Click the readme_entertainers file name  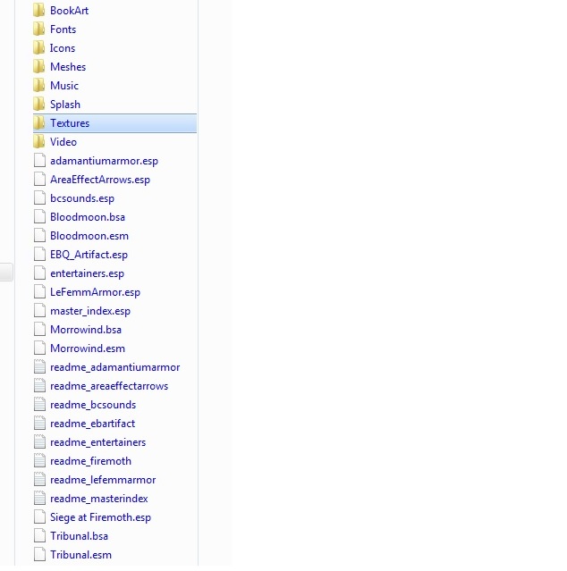[x=97, y=442]
